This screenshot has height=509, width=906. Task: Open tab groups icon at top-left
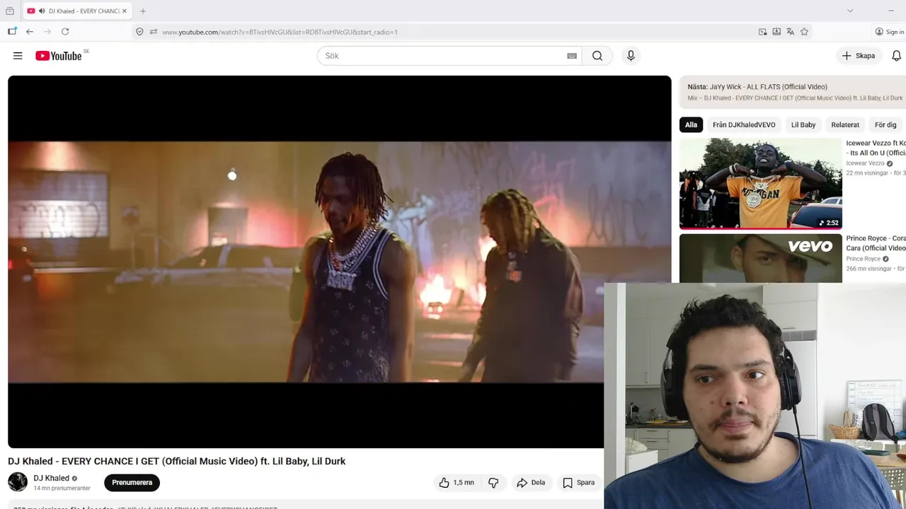(x=10, y=11)
